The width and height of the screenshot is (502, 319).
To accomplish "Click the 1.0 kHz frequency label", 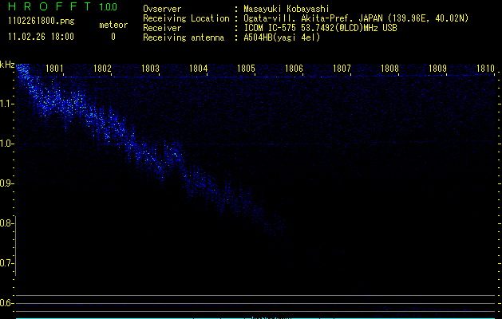I will tap(6, 144).
